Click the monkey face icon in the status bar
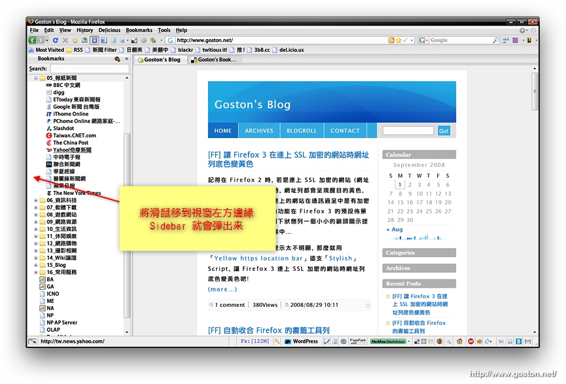566x384 pixels. pos(459,341)
